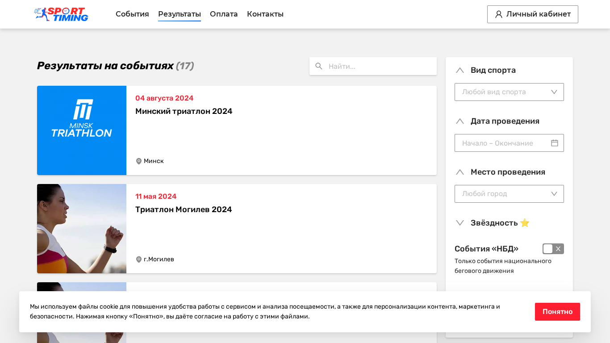Screen dimensions: 610x343
Task: Accept cookies with the Понятно button
Action: (x=557, y=312)
